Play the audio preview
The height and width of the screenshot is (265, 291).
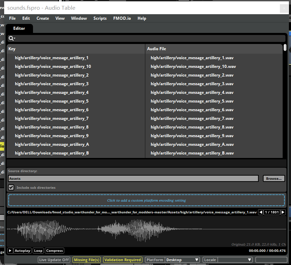[10, 250]
